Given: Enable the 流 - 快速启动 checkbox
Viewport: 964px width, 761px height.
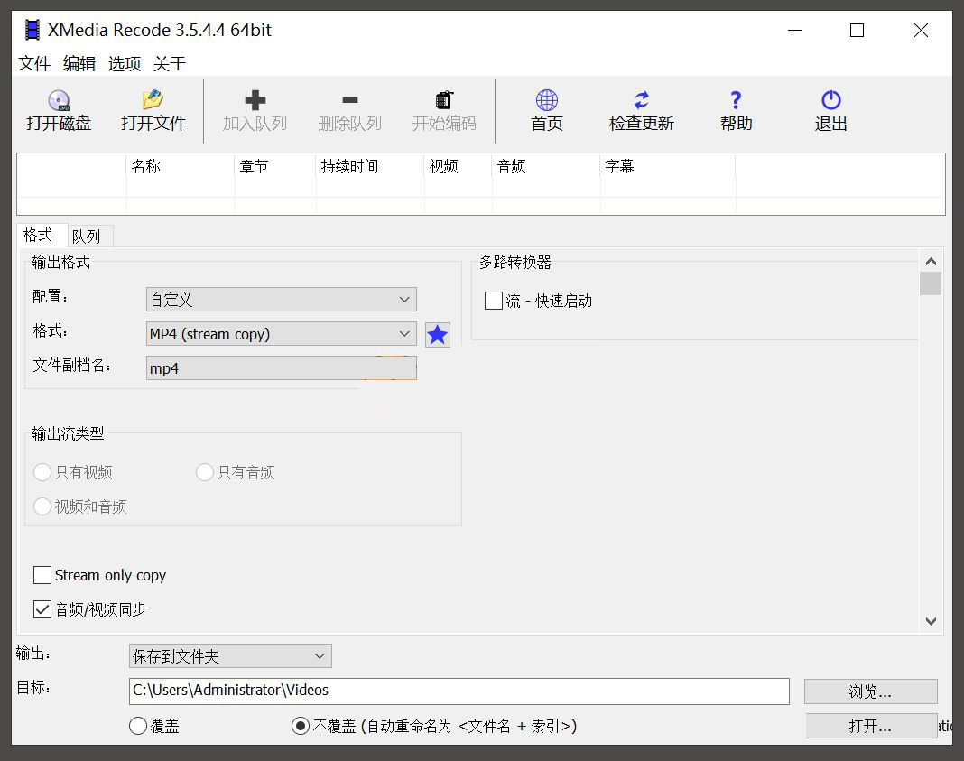Looking at the screenshot, I should [493, 301].
